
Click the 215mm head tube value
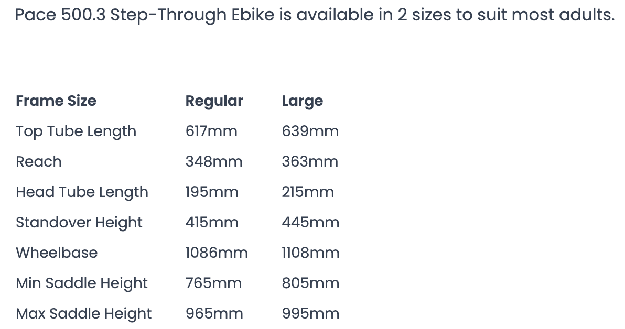[x=308, y=192]
